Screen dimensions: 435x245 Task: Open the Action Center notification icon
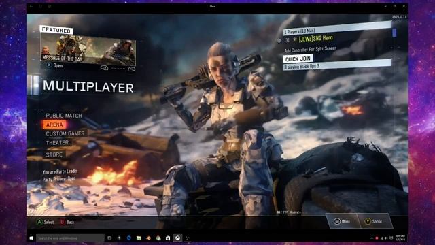(x=391, y=238)
